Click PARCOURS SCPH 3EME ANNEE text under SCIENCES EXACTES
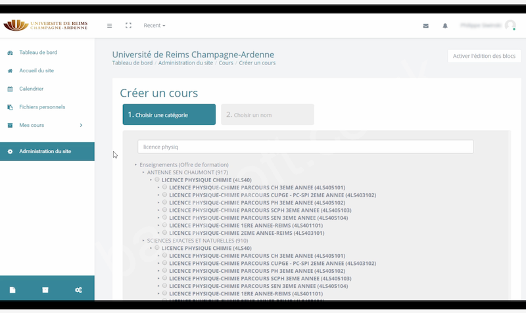 [x=260, y=278]
